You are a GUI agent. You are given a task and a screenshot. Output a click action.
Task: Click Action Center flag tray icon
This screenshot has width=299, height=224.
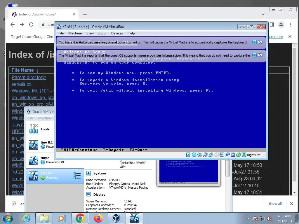(x=255, y=218)
